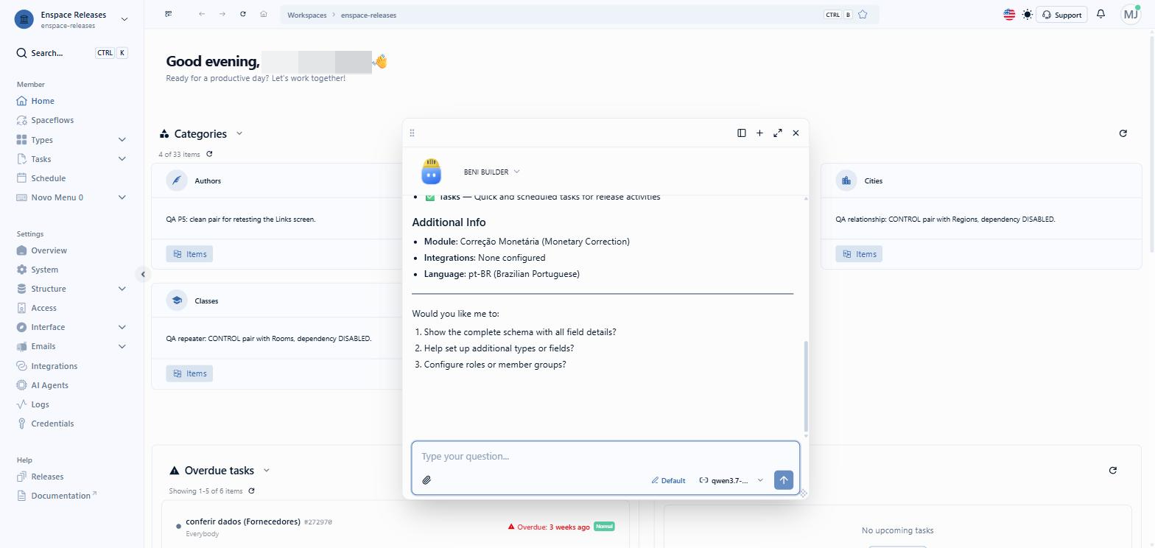
Task: Click the home icon in top toolbar
Action: click(264, 14)
